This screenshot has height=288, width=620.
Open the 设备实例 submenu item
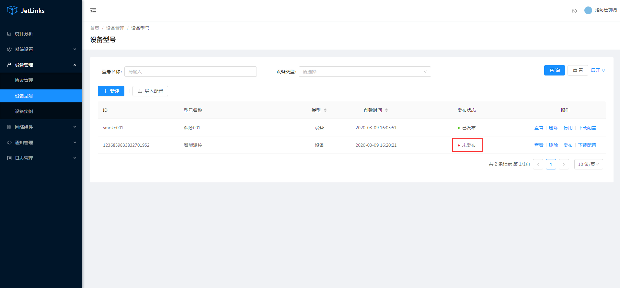click(x=41, y=111)
